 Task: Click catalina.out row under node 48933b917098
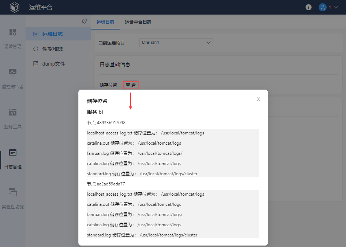[x=173, y=143]
